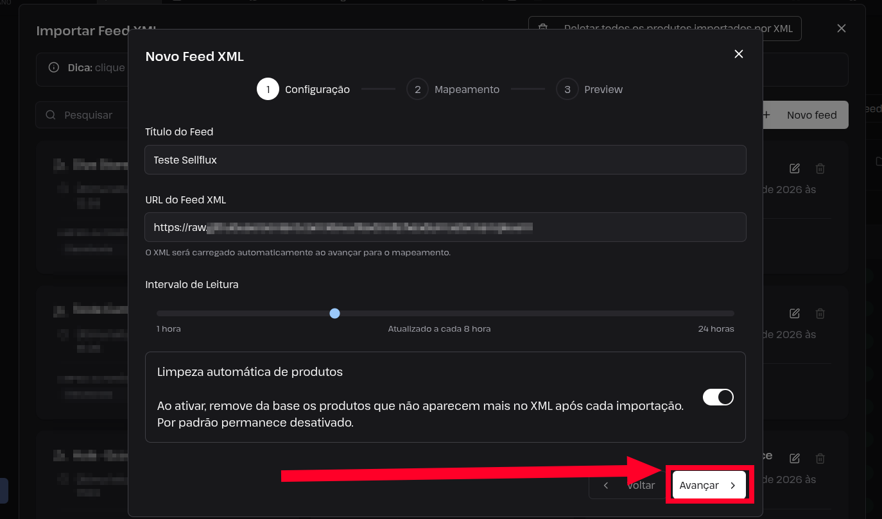The width and height of the screenshot is (882, 519).
Task: Close the Importar Feed XML panel
Action: click(842, 28)
